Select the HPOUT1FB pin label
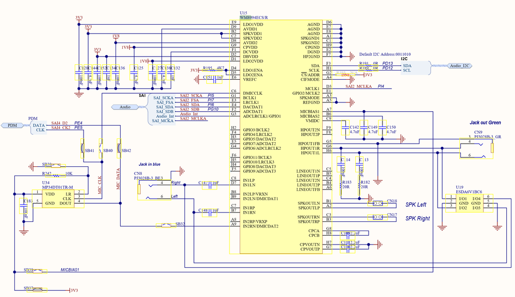Viewport: 515px width, 297px height. (309, 144)
